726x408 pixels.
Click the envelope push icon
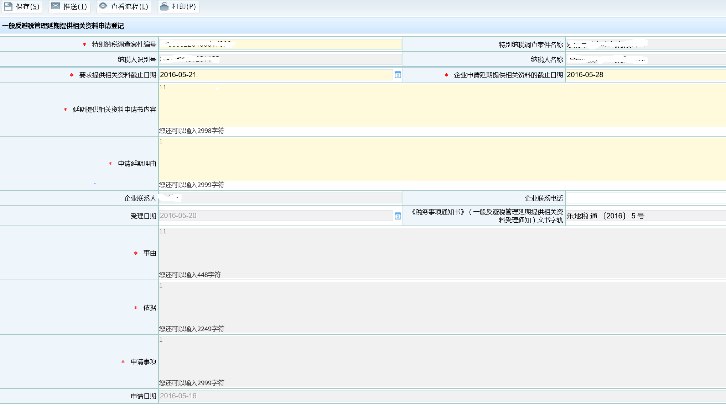tap(56, 6)
